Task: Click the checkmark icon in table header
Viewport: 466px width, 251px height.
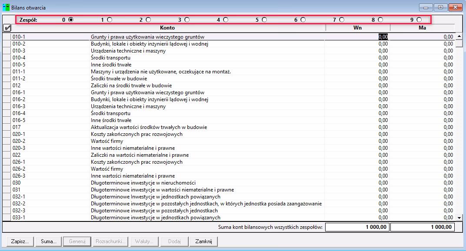Action: point(7,28)
